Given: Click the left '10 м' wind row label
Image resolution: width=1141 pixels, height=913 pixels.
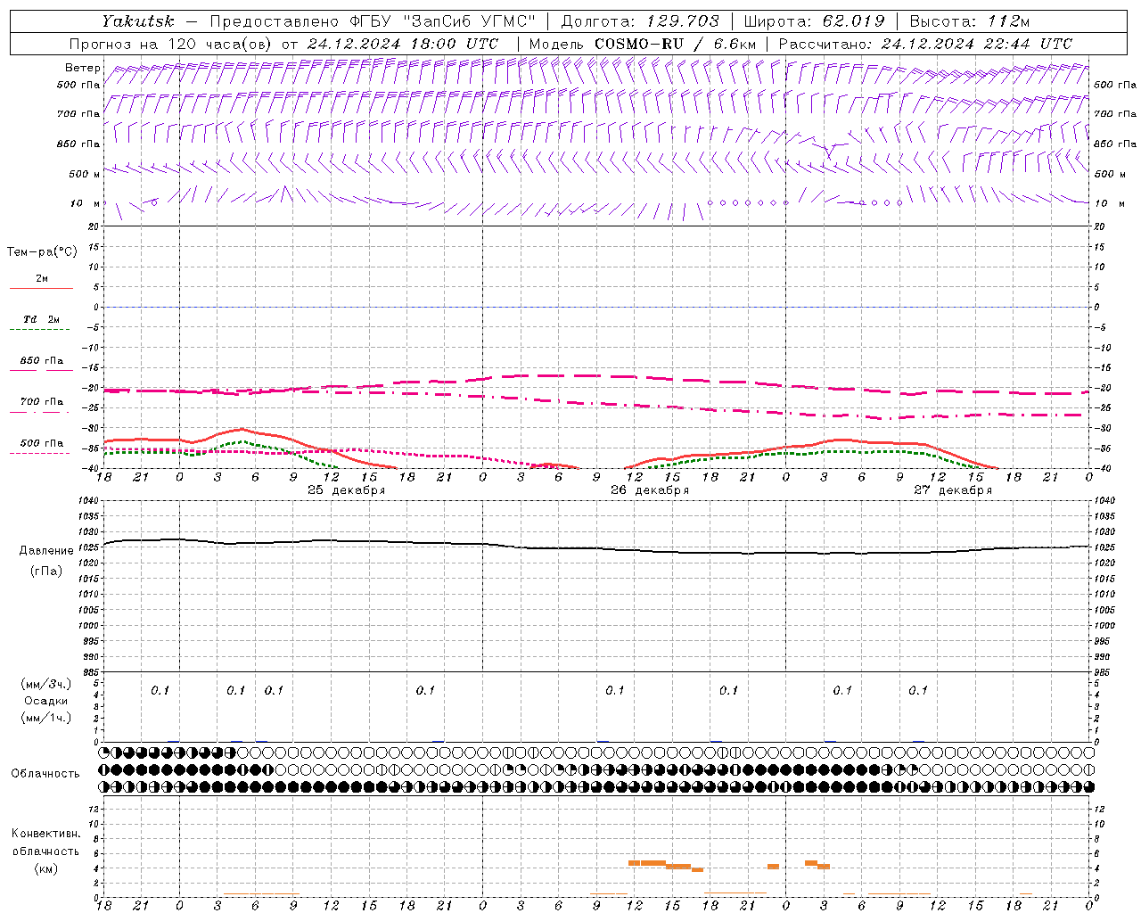Looking at the screenshot, I should pyautogui.click(x=86, y=203).
